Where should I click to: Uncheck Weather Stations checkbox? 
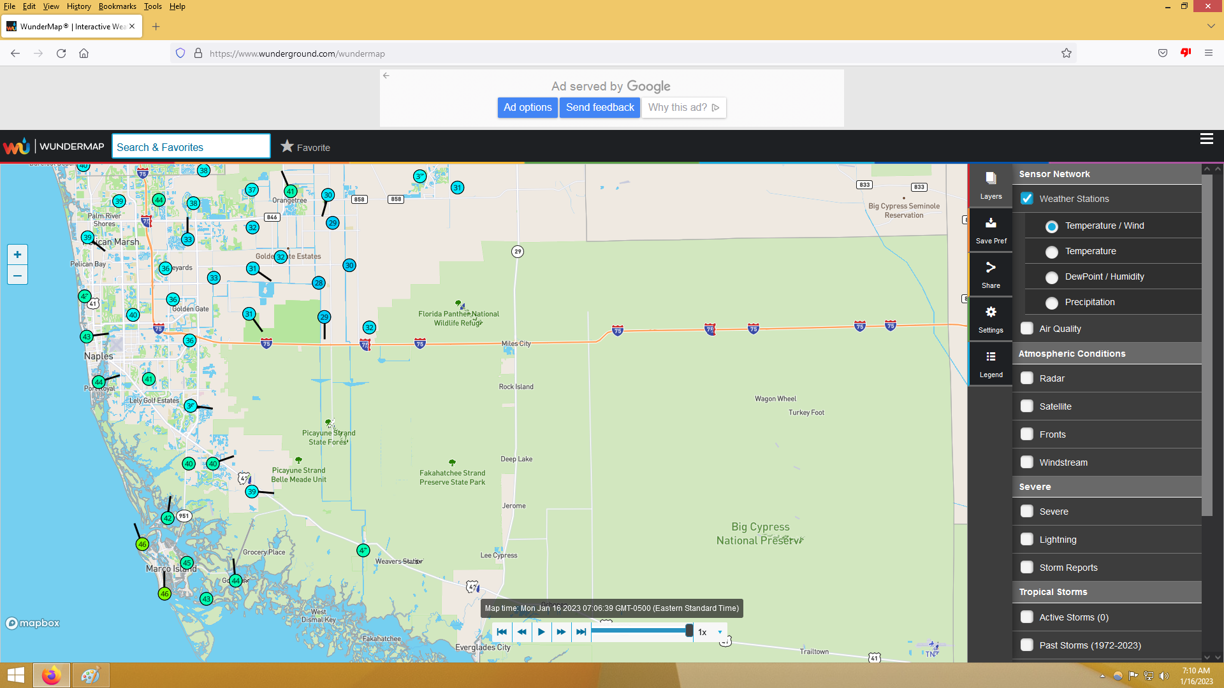point(1027,199)
